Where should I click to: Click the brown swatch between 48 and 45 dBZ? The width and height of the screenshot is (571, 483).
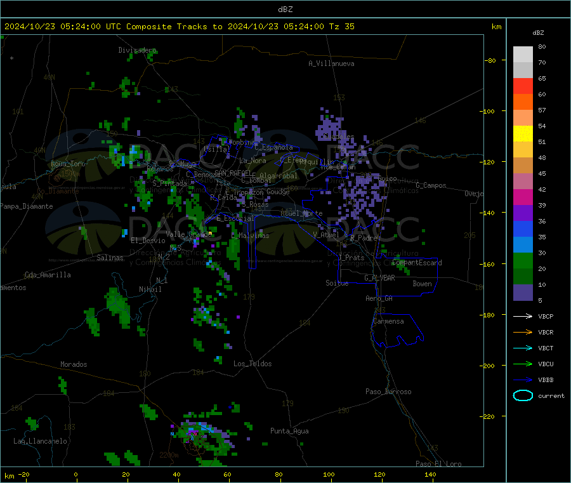[523, 166]
